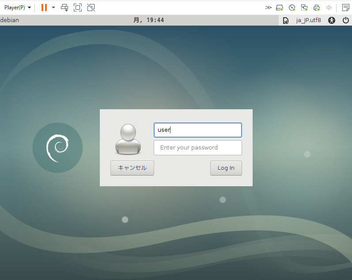Click the hard disk device icon
Screen dimensions: 352x280
point(280,8)
